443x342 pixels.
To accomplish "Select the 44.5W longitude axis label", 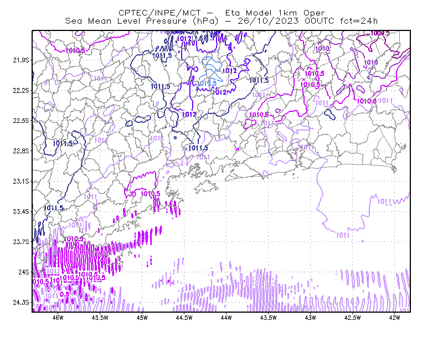I will point(184,318).
